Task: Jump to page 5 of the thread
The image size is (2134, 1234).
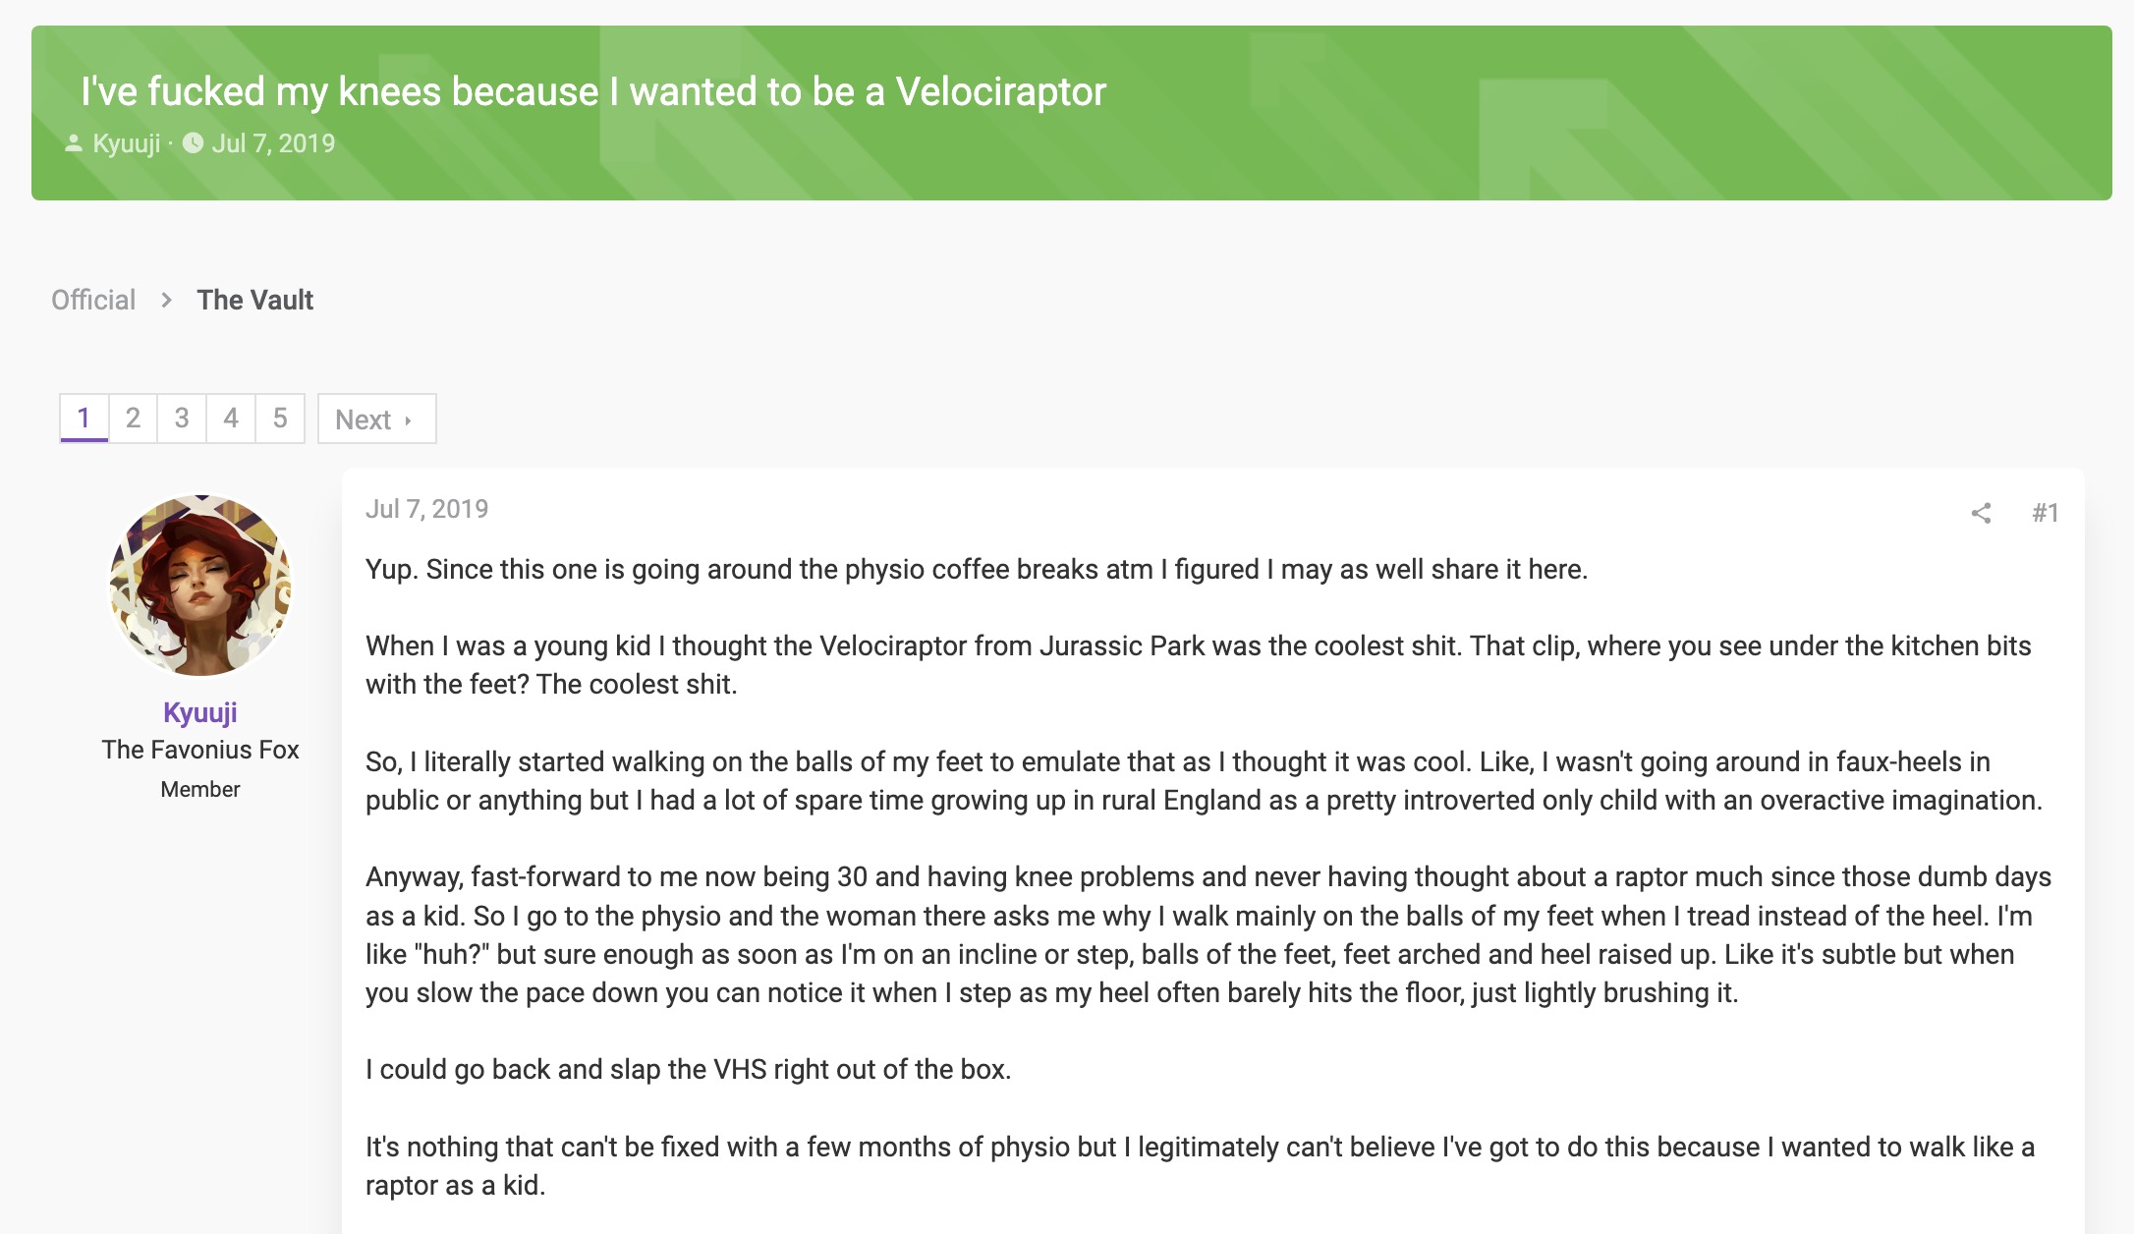Action: pos(280,419)
